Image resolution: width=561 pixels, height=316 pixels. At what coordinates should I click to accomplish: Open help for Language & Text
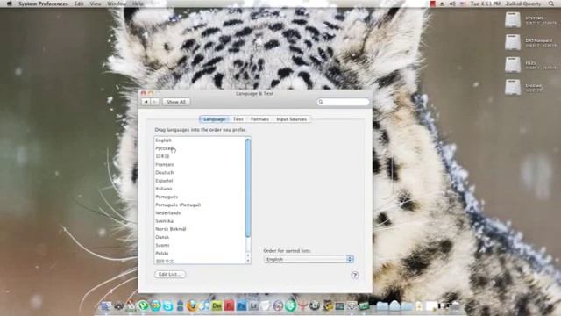tap(354, 275)
